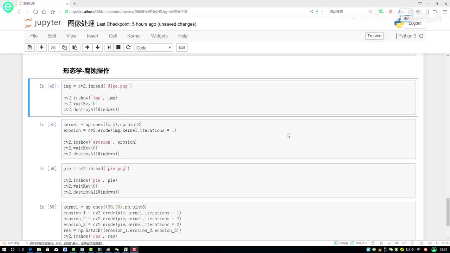Move selected cell down
Screen dimensions: 450x253
[97, 47]
